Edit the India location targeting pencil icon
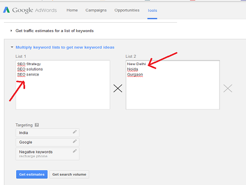Screen dimensions: 246x185 point(75,132)
